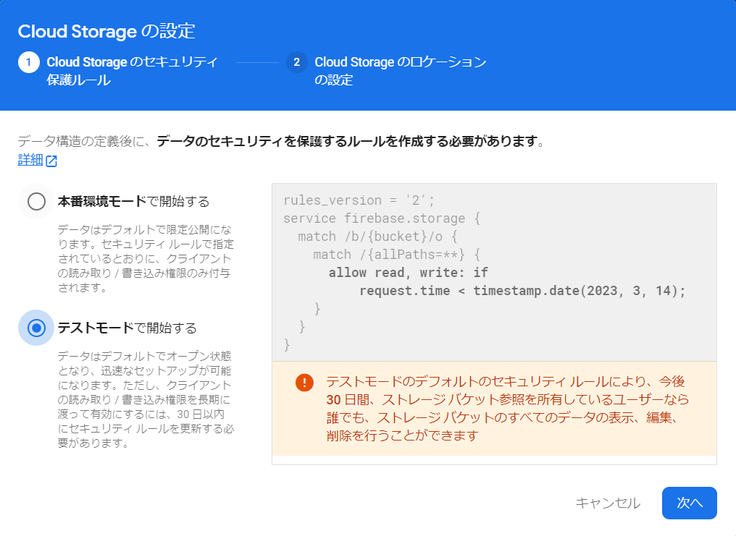Click the orange warning exclamation icon
The width and height of the screenshot is (736, 536).
coord(304,383)
